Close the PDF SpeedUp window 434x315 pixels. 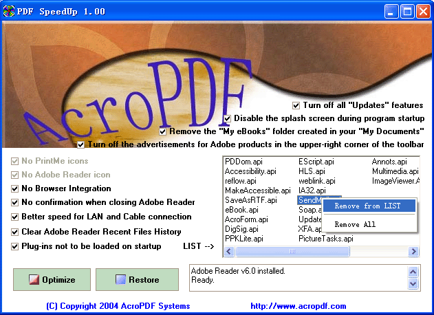point(424,12)
